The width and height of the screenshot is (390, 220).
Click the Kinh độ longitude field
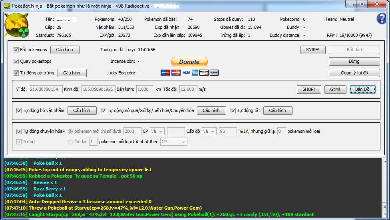point(98,89)
